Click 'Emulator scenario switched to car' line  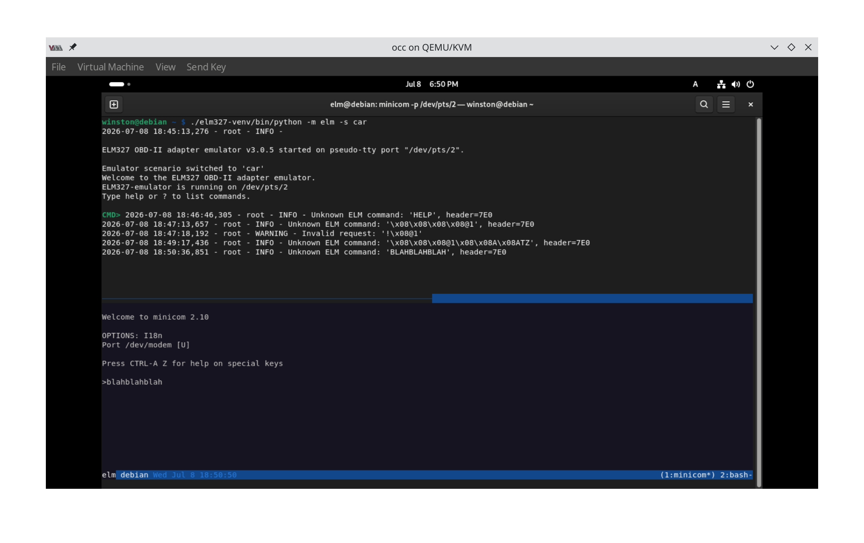click(x=183, y=168)
